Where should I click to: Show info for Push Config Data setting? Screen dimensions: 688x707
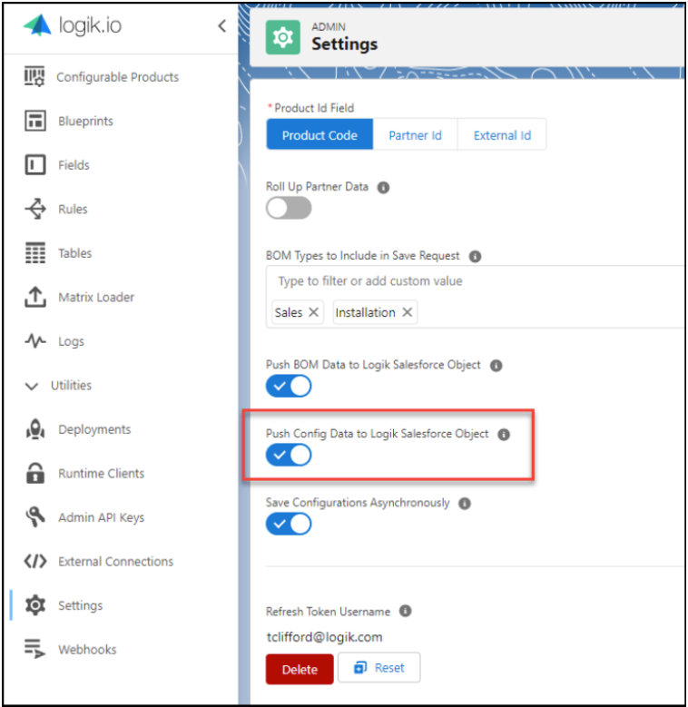pos(504,434)
